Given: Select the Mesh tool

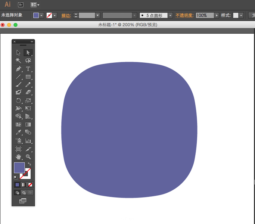Looking at the screenshot, I should pos(18,124).
